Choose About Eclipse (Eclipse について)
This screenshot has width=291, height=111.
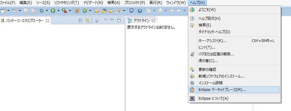(x=234, y=98)
